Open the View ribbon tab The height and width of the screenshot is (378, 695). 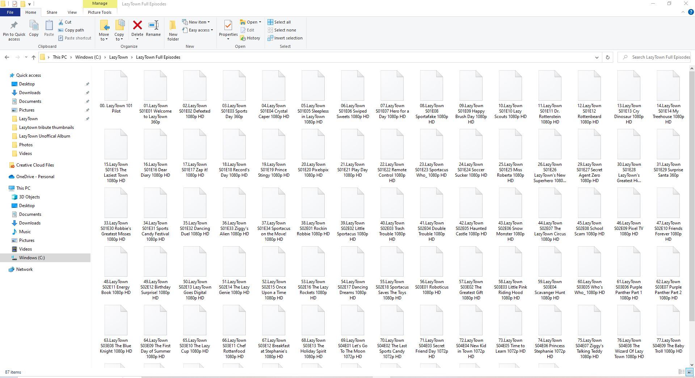click(x=72, y=12)
